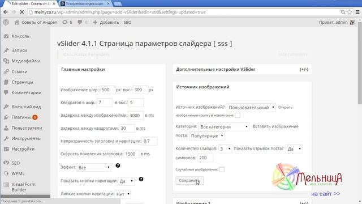Open new tab button in browser
The height and width of the screenshot is (204, 362).
118,4
